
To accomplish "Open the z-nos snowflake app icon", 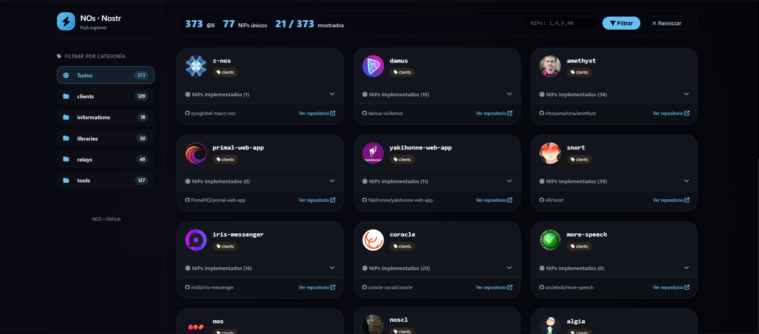I will click(196, 66).
